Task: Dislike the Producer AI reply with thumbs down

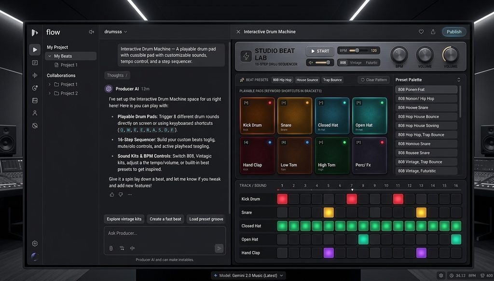Action: point(121,195)
